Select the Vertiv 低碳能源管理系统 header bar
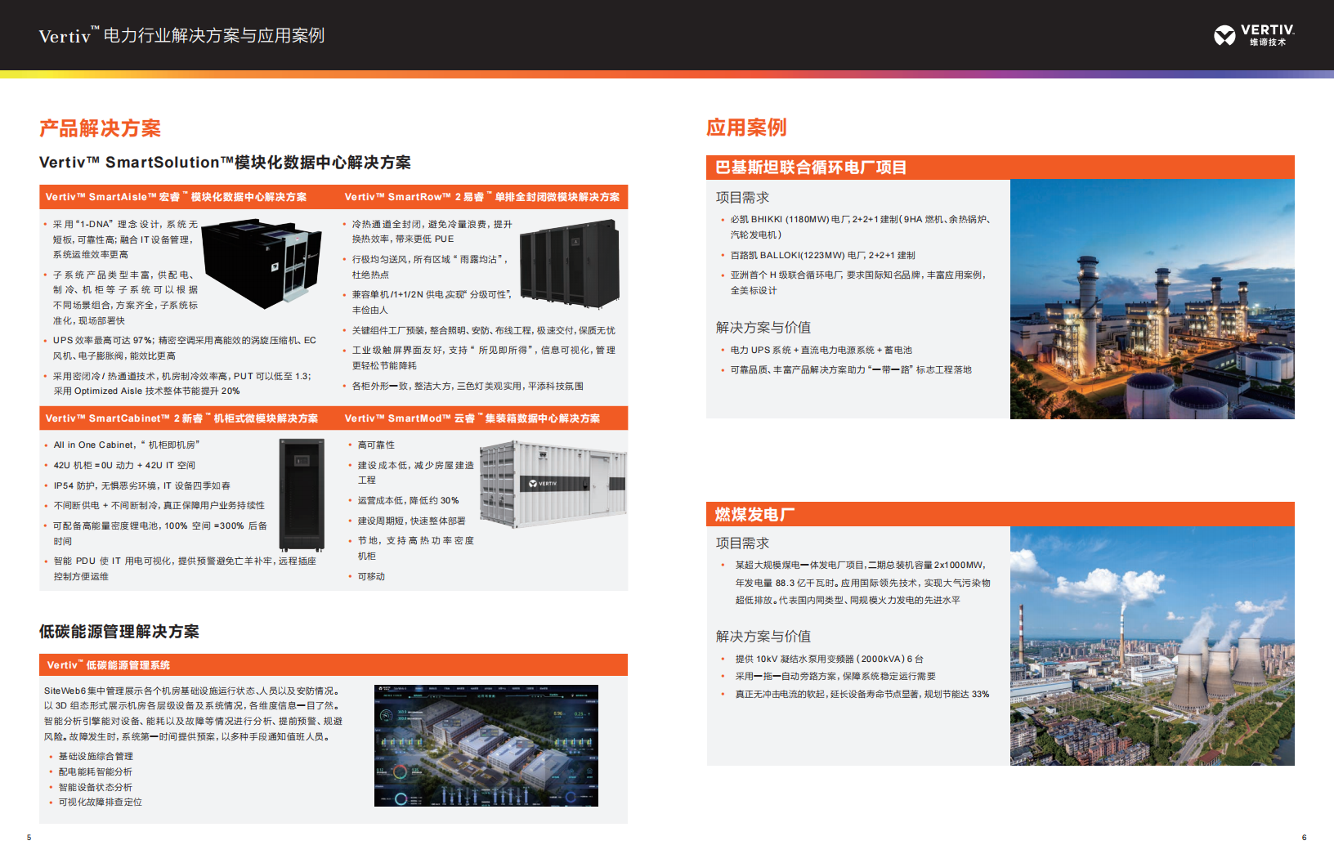This screenshot has width=1334, height=863. pyautogui.click(x=333, y=665)
